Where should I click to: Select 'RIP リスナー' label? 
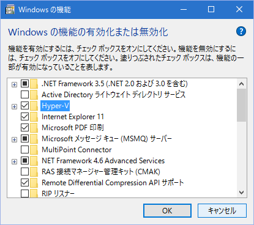click(x=58, y=194)
